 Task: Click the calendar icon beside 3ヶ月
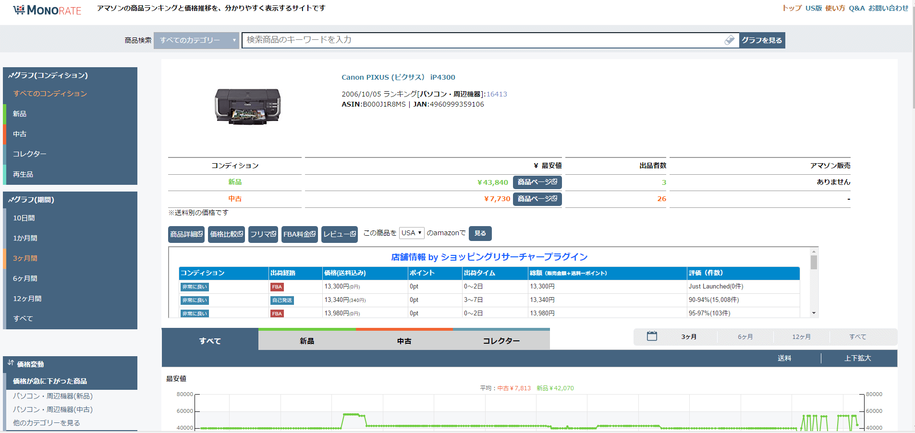pyautogui.click(x=652, y=336)
